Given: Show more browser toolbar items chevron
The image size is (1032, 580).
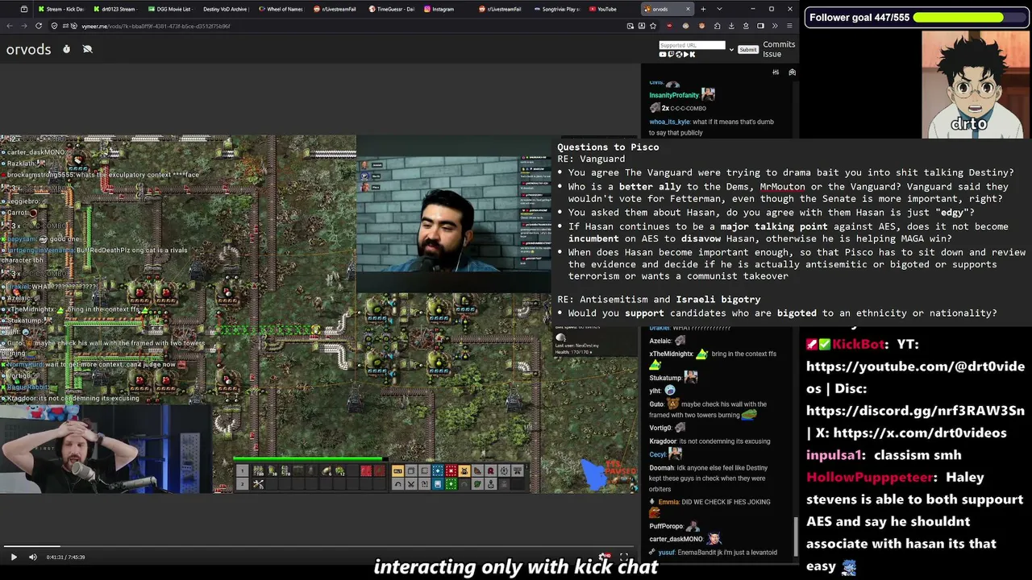Looking at the screenshot, I should coord(774,26).
